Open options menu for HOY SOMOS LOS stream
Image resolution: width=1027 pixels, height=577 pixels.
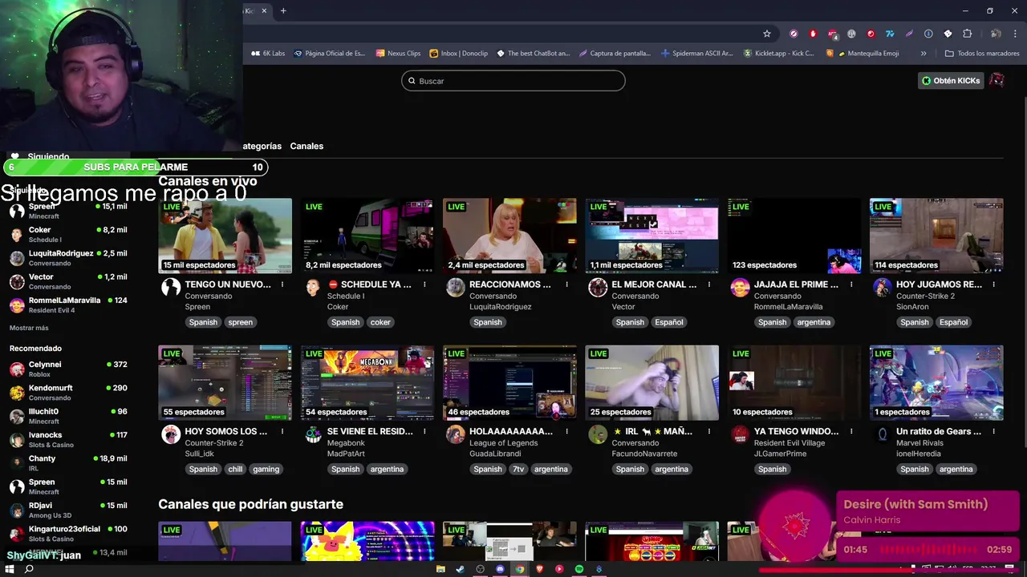(x=282, y=431)
